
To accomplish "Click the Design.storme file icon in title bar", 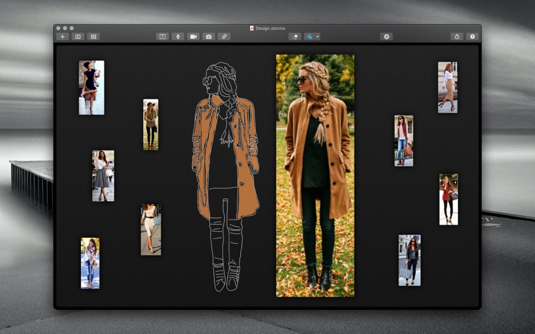I will click(252, 28).
